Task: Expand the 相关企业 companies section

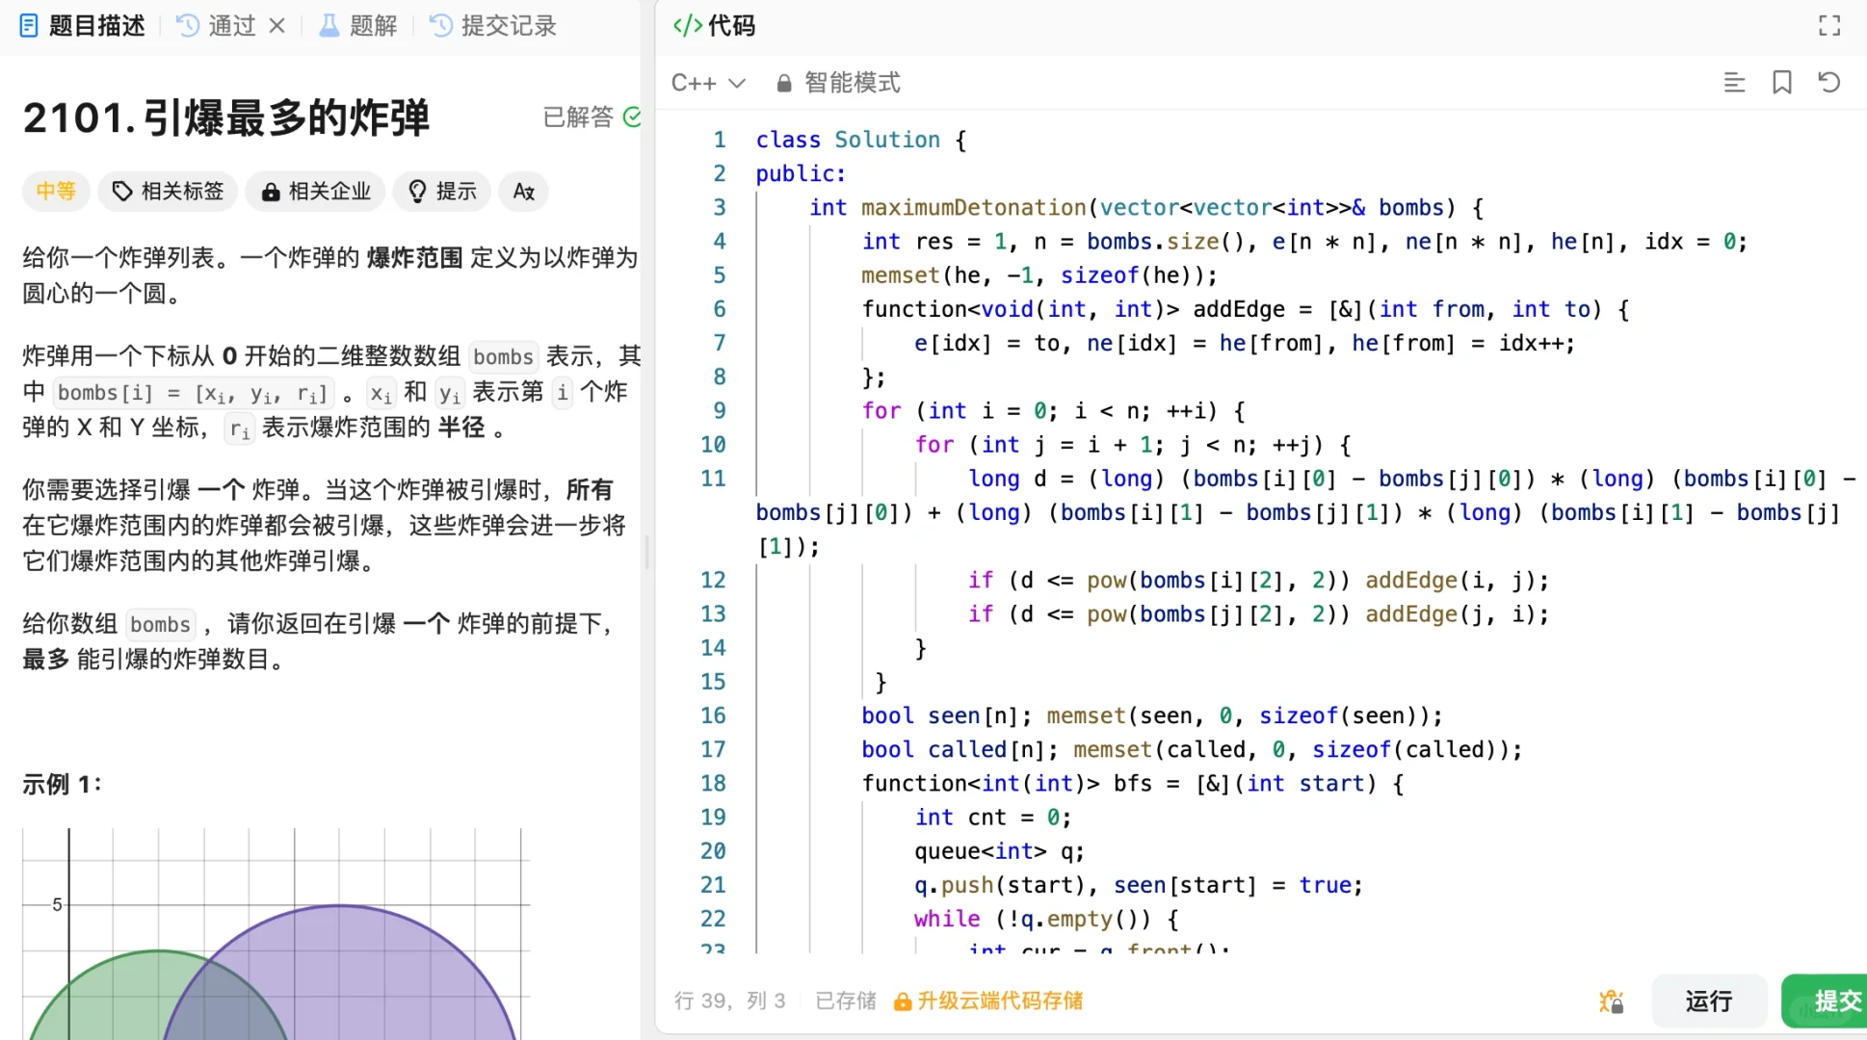Action: point(316,192)
